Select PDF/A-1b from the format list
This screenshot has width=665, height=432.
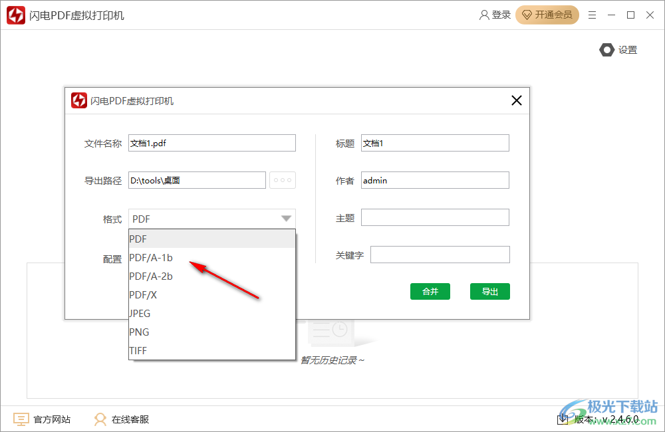[212, 258]
